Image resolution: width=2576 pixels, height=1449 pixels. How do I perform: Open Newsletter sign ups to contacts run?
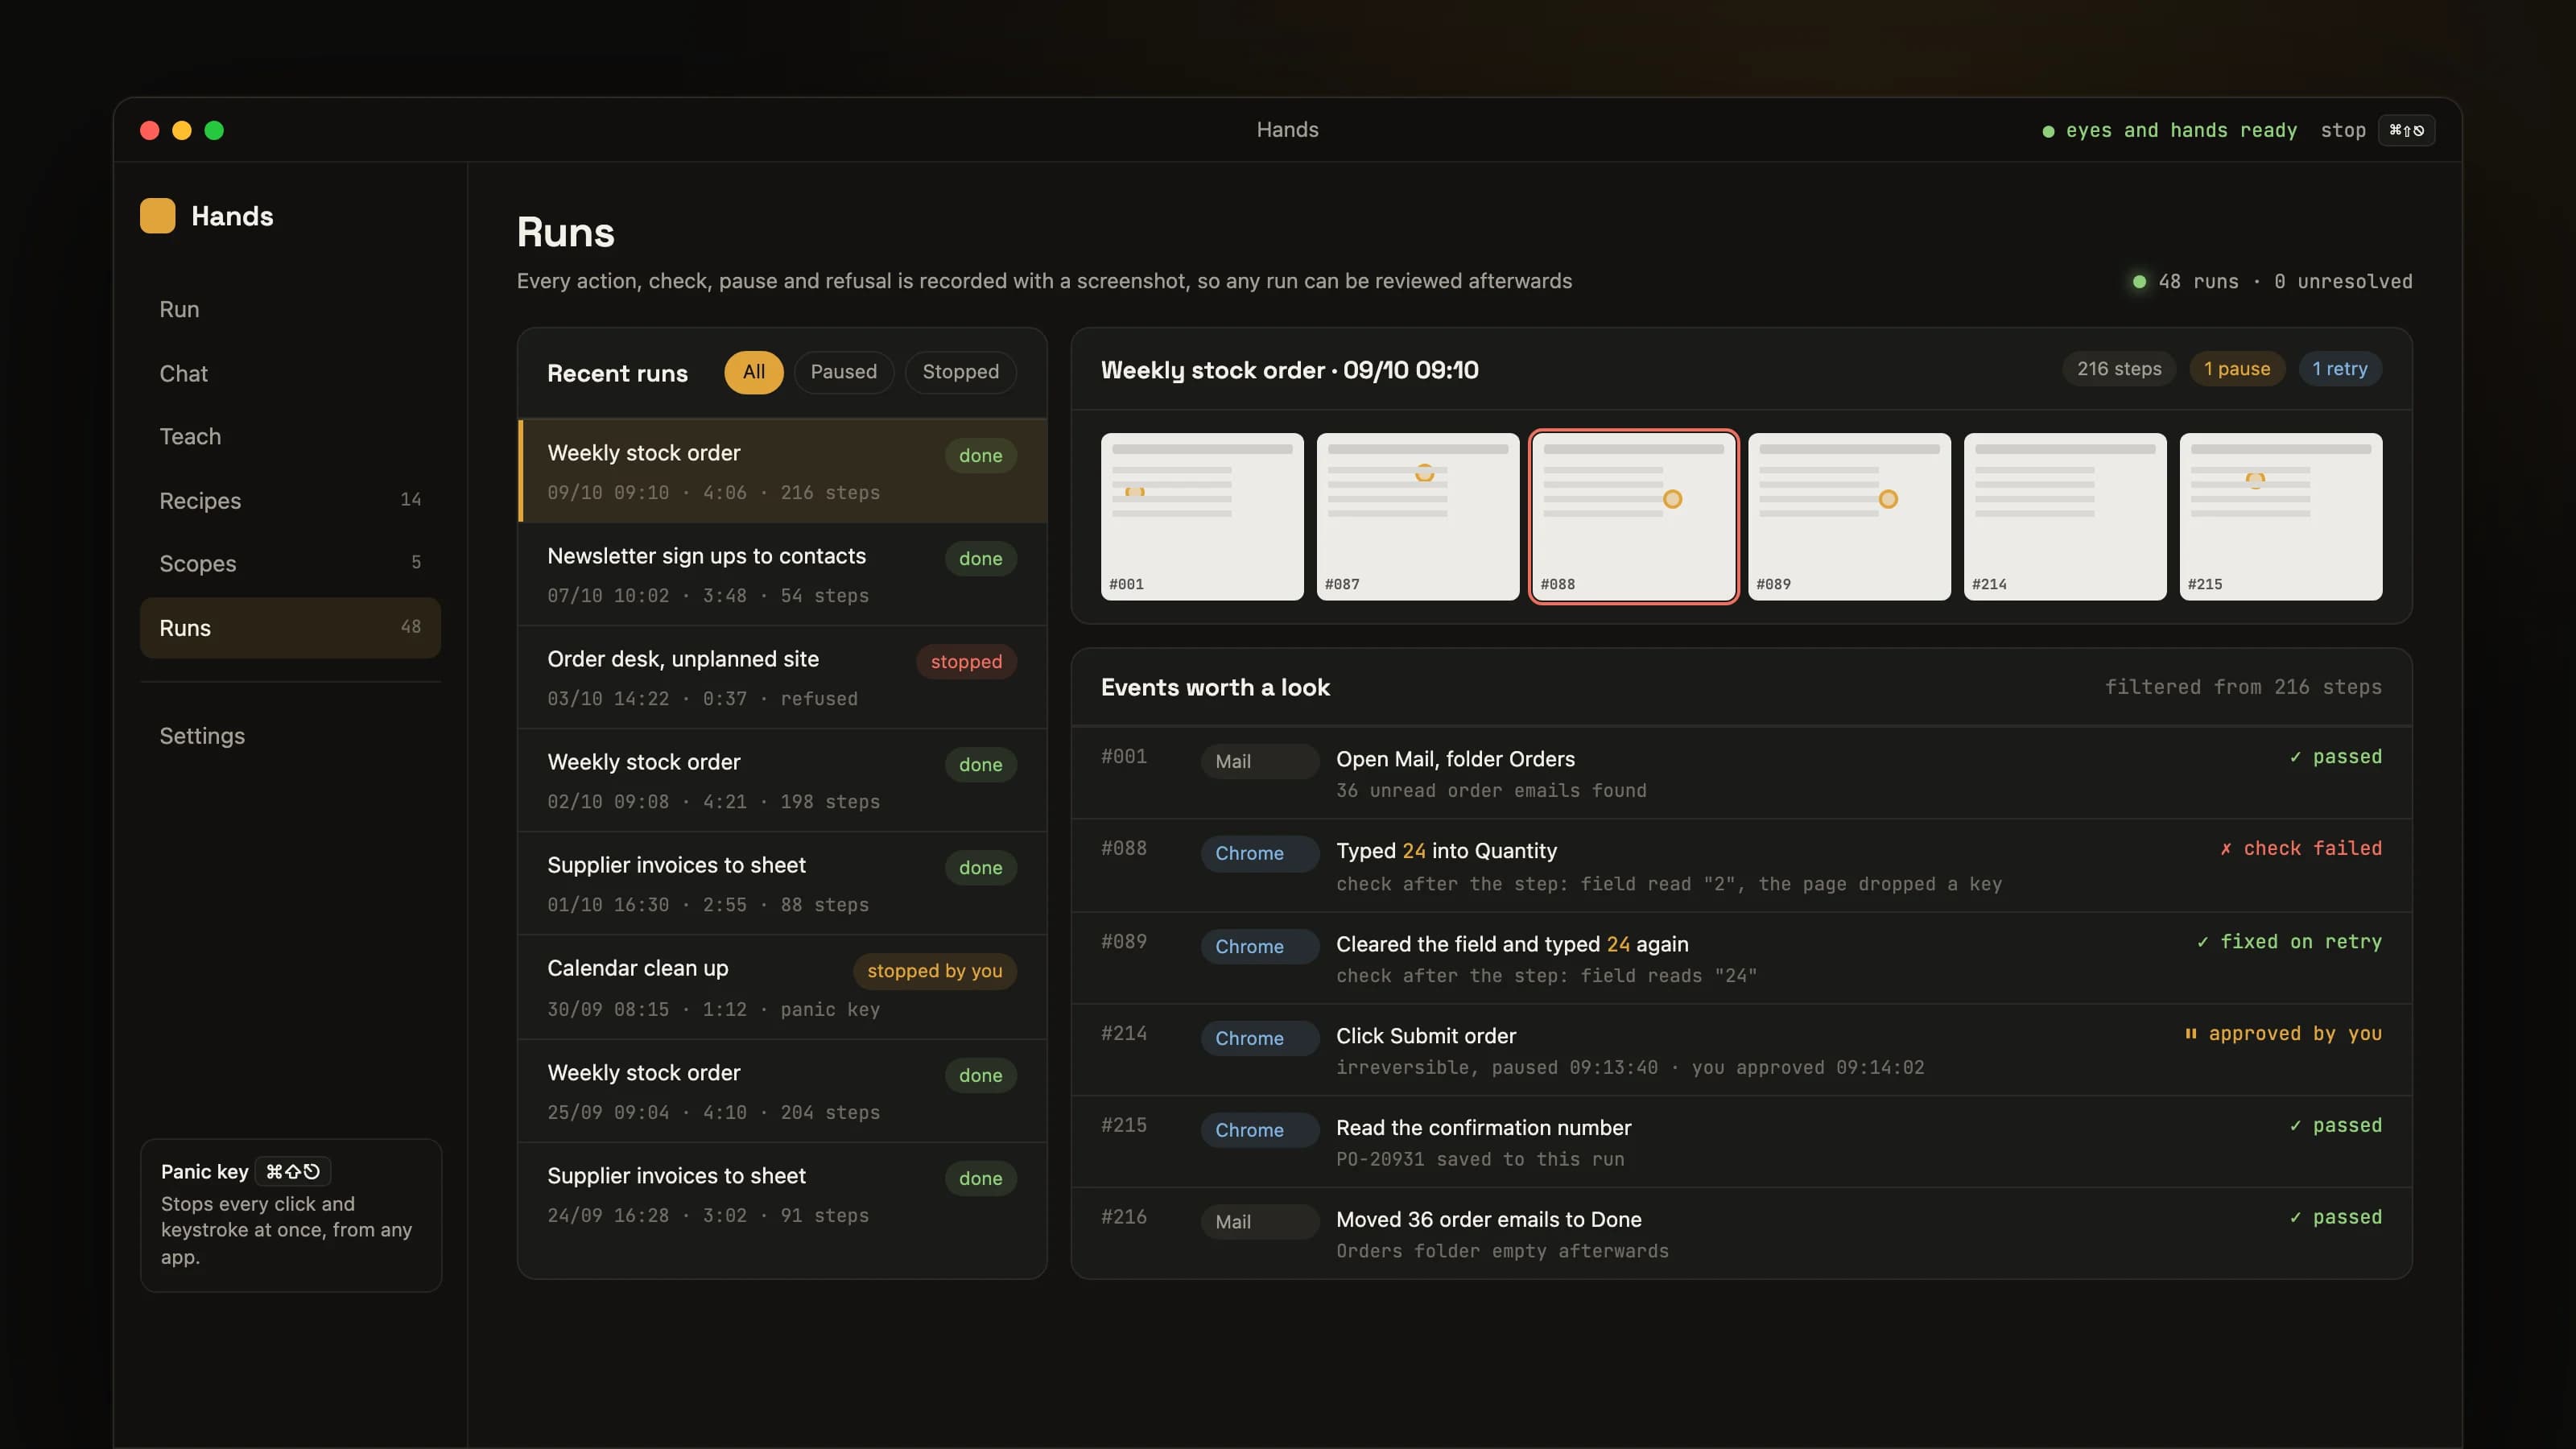point(782,574)
